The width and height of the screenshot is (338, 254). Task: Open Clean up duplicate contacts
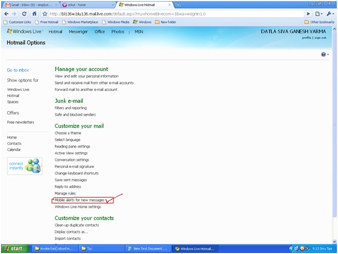77,225
